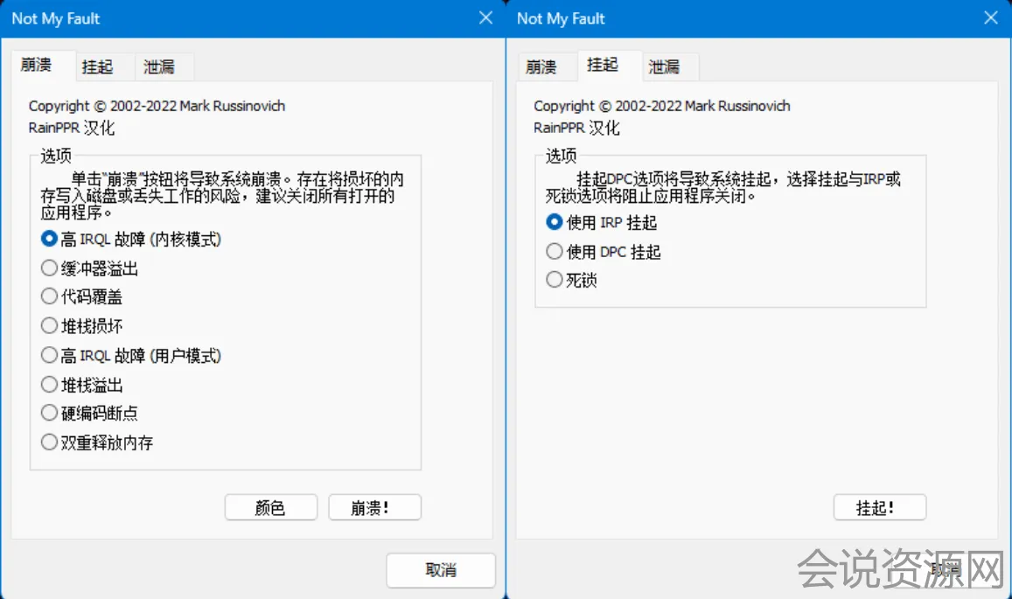
Task: Choose the 代码覆盖 crash option
Action: click(50, 296)
